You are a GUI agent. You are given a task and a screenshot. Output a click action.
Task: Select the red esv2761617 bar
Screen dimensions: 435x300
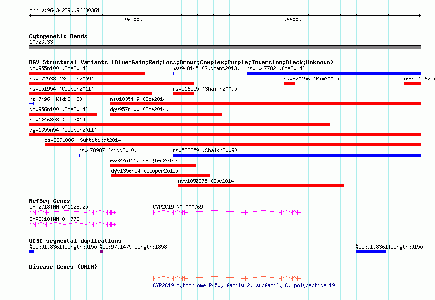153,165
